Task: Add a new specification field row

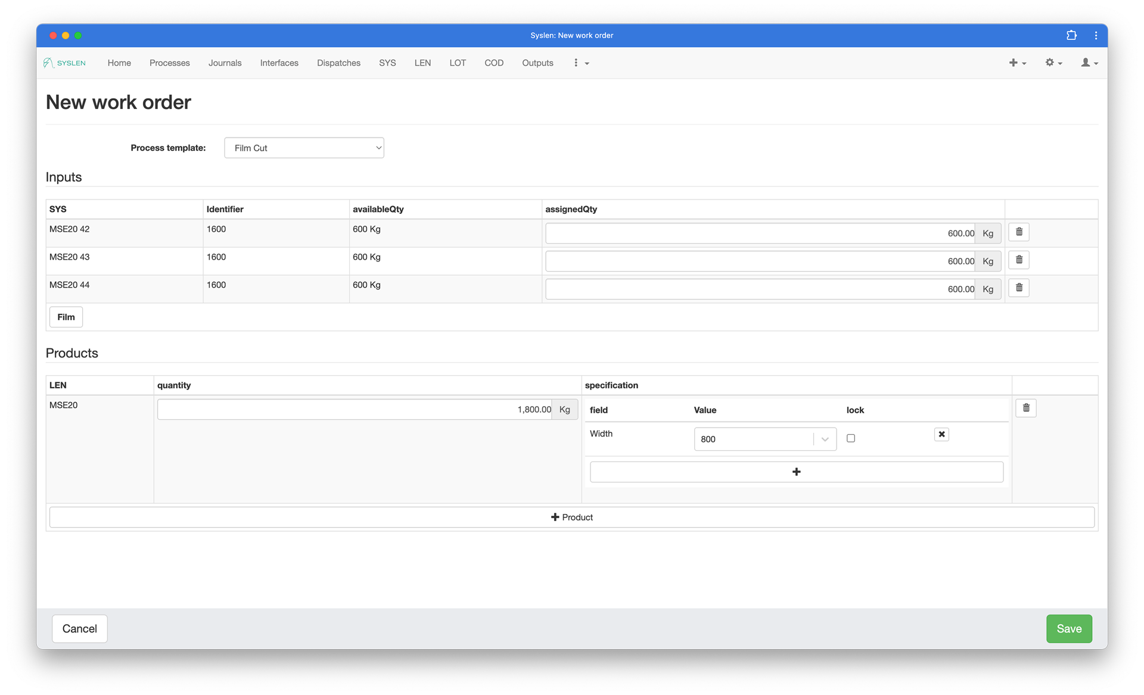Action: tap(796, 472)
